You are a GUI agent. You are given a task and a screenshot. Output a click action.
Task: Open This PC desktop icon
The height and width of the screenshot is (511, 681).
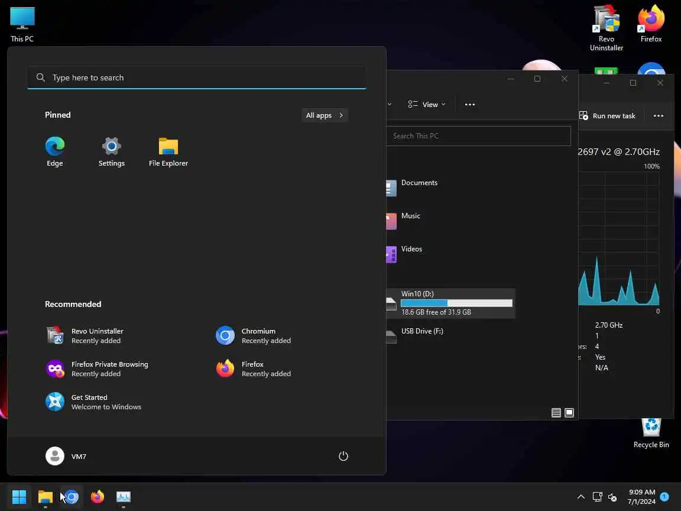tap(22, 25)
